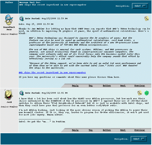
Task: Click Senior Member label under JonB
Action: [9, 107]
